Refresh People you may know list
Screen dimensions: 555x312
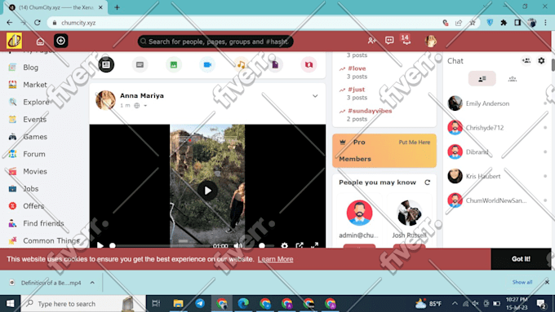coord(427,182)
